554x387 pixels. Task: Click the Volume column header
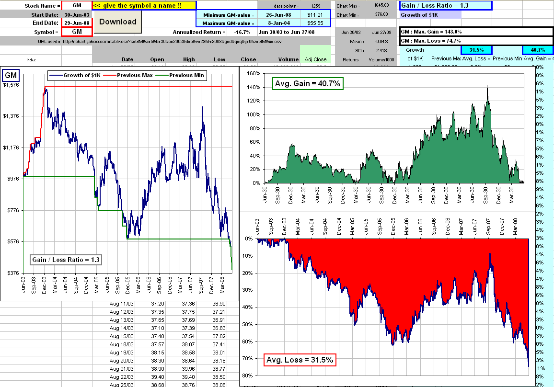288,59
